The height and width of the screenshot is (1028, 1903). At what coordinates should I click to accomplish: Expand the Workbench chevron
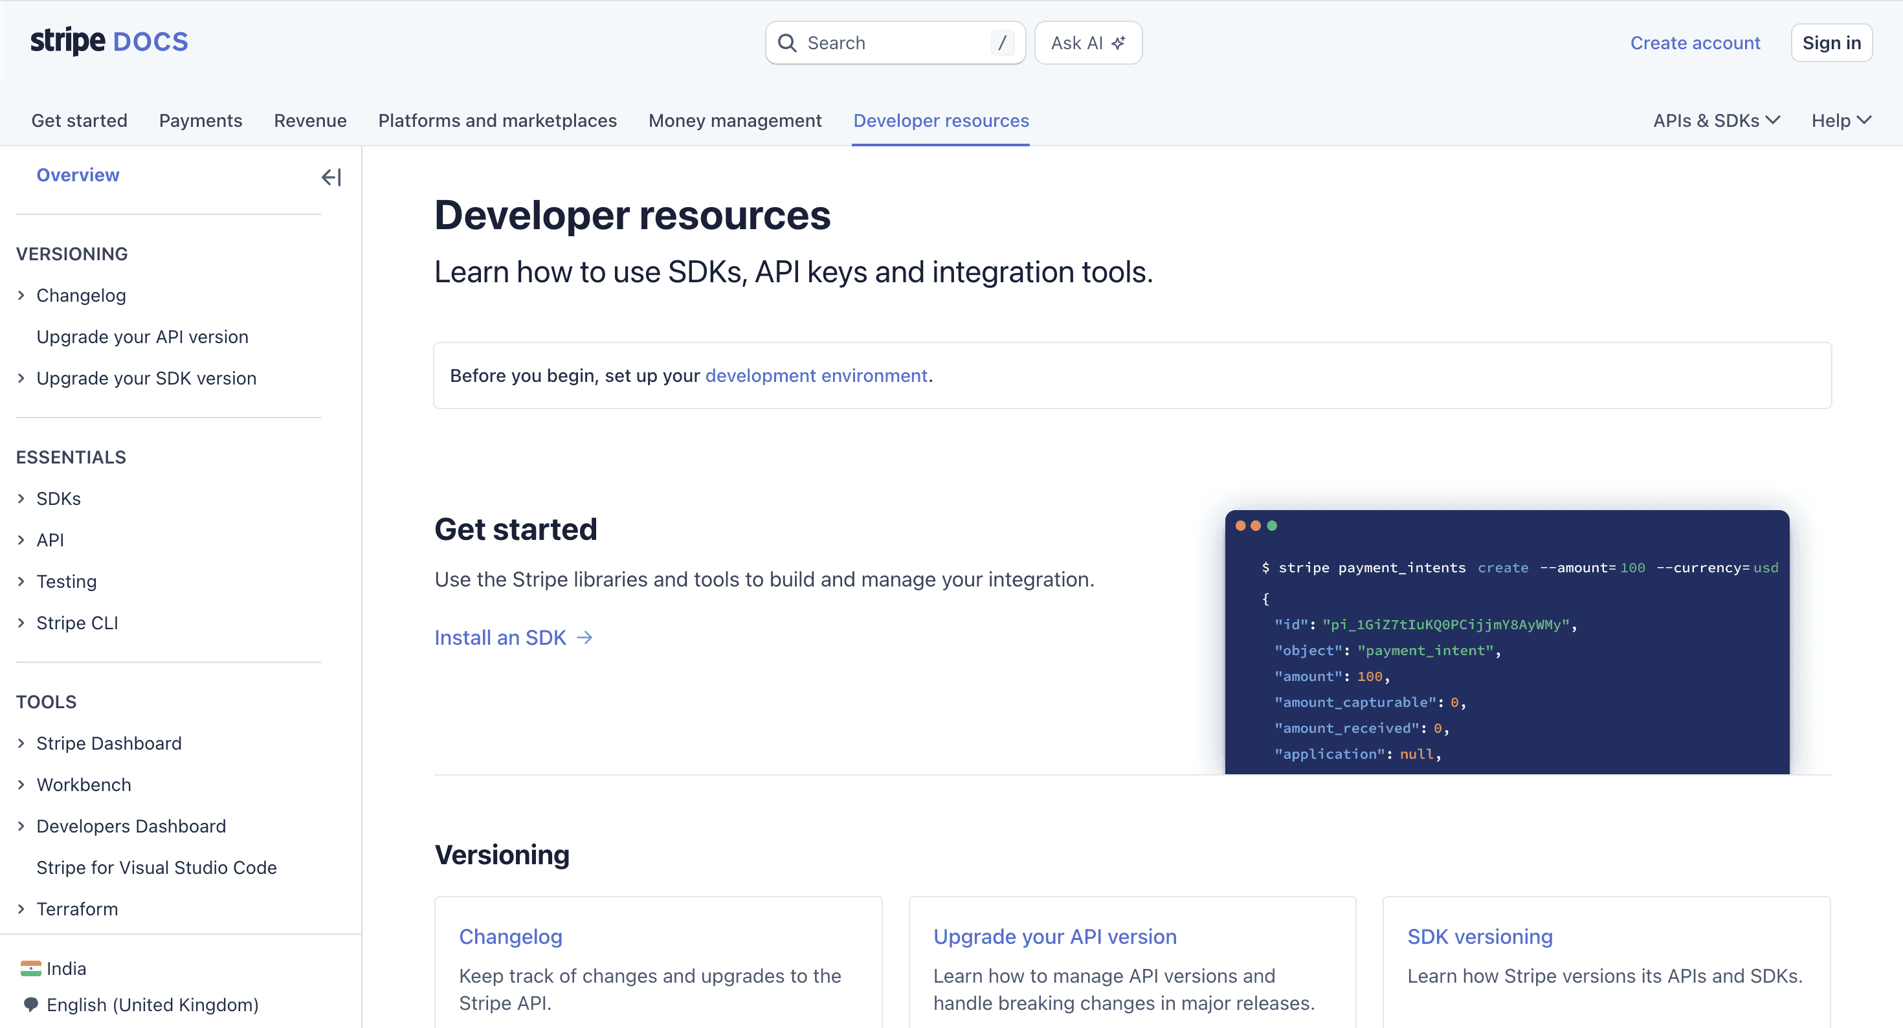tap(21, 784)
